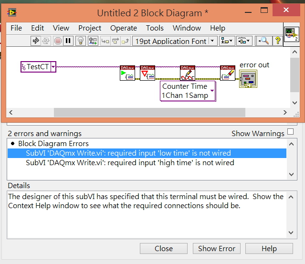The height and width of the screenshot is (264, 305).
Task: Open the Operate menu
Action: coord(124,28)
